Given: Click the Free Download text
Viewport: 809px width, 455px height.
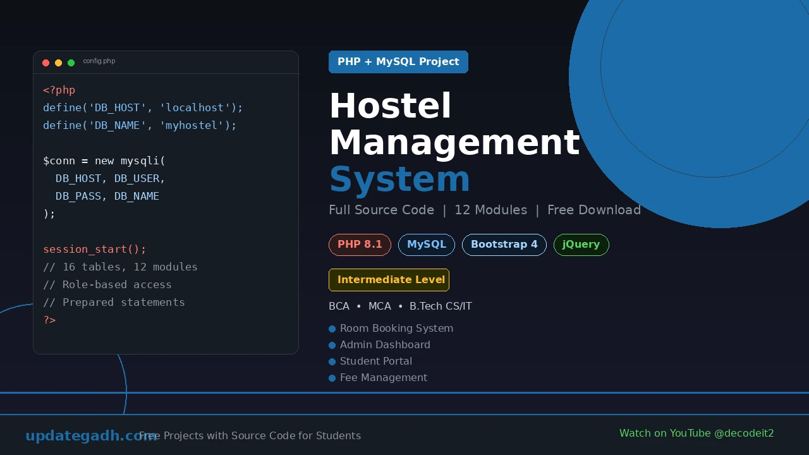Looking at the screenshot, I should pos(594,210).
